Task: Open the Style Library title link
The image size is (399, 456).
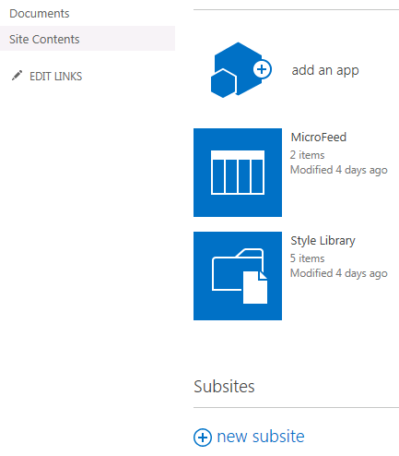Action: point(323,241)
